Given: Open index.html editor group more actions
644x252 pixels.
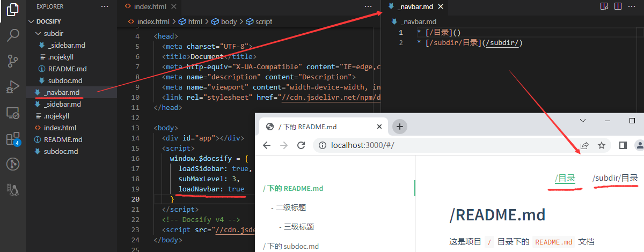Looking at the screenshot, I should (368, 6).
